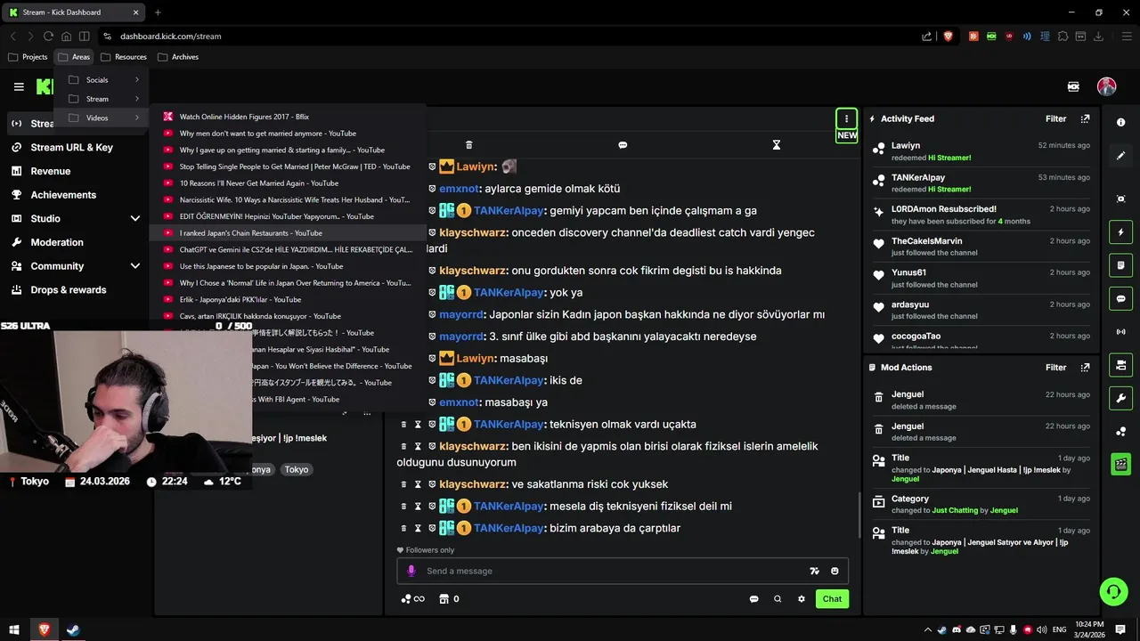
Task: Click the shop icon with 0 count
Action: coord(450,599)
